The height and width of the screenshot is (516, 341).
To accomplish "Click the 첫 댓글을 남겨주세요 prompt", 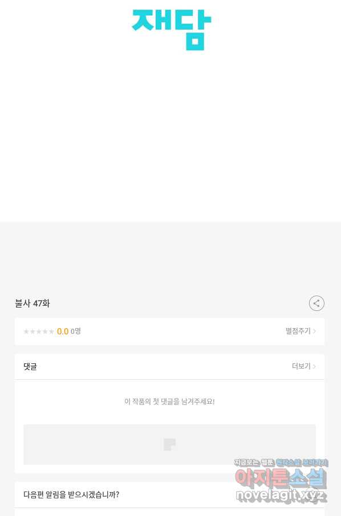I will pyautogui.click(x=169, y=402).
